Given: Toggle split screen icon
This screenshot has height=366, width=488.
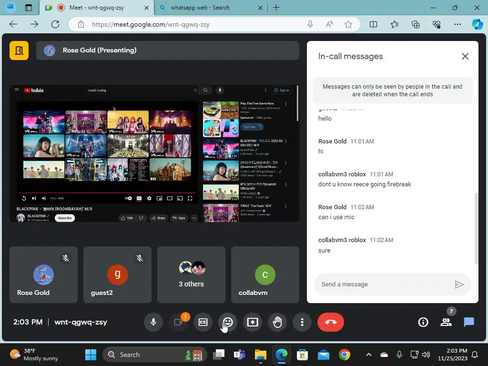Looking at the screenshot, I should point(373,24).
